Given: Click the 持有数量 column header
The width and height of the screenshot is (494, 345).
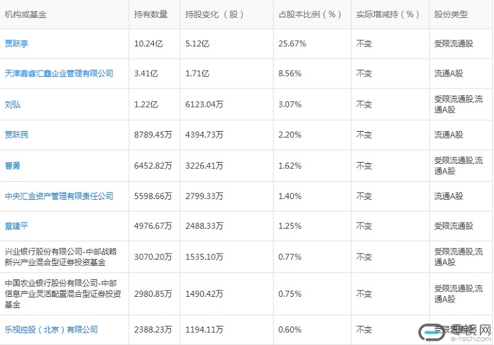Looking at the screenshot, I should (149, 14).
